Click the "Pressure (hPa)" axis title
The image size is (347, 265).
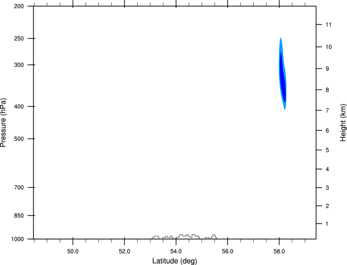pyautogui.click(x=3, y=123)
